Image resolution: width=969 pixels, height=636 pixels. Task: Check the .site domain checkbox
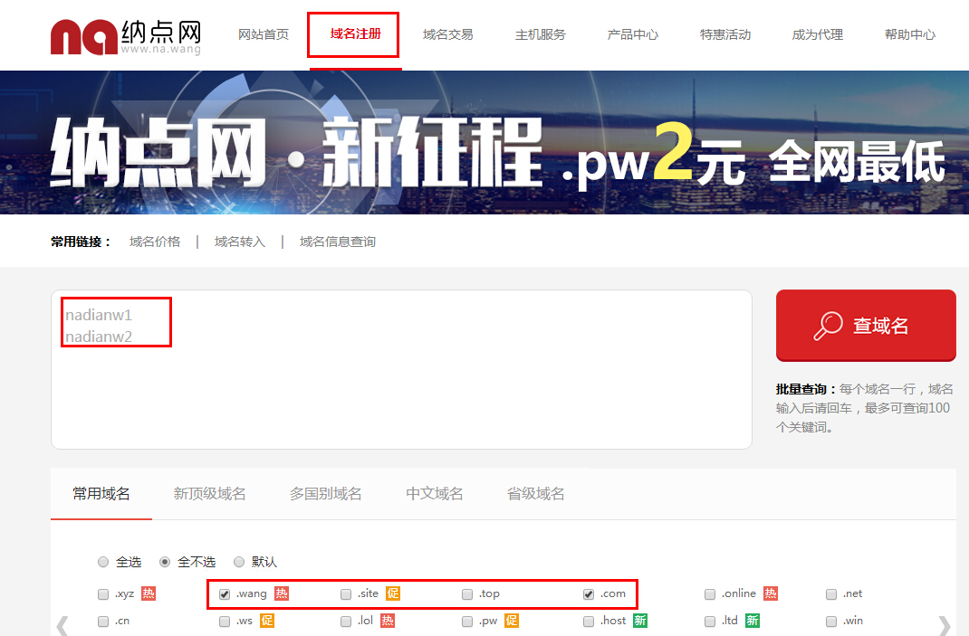tap(346, 594)
